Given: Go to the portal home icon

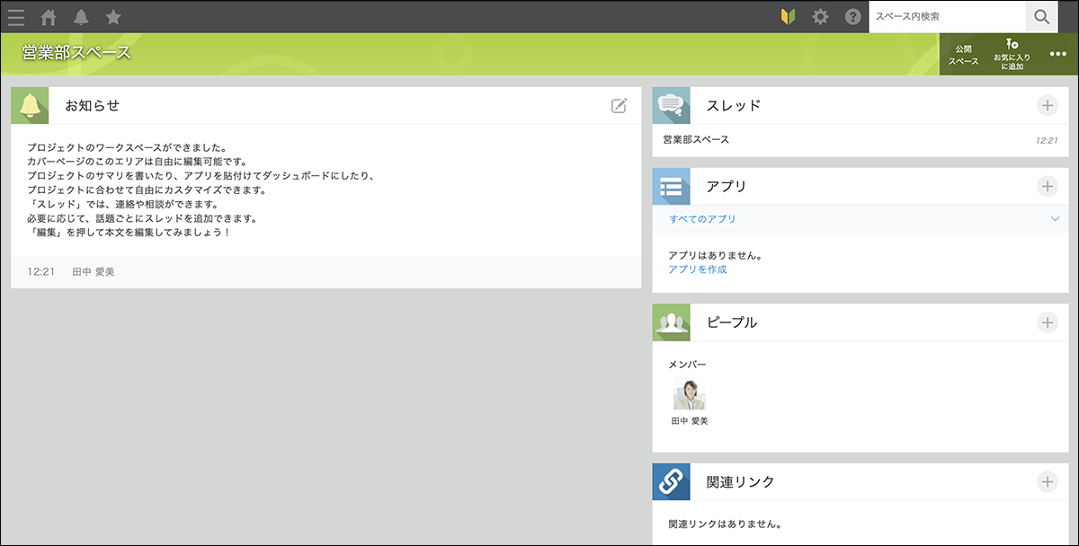Looking at the screenshot, I should pyautogui.click(x=49, y=17).
